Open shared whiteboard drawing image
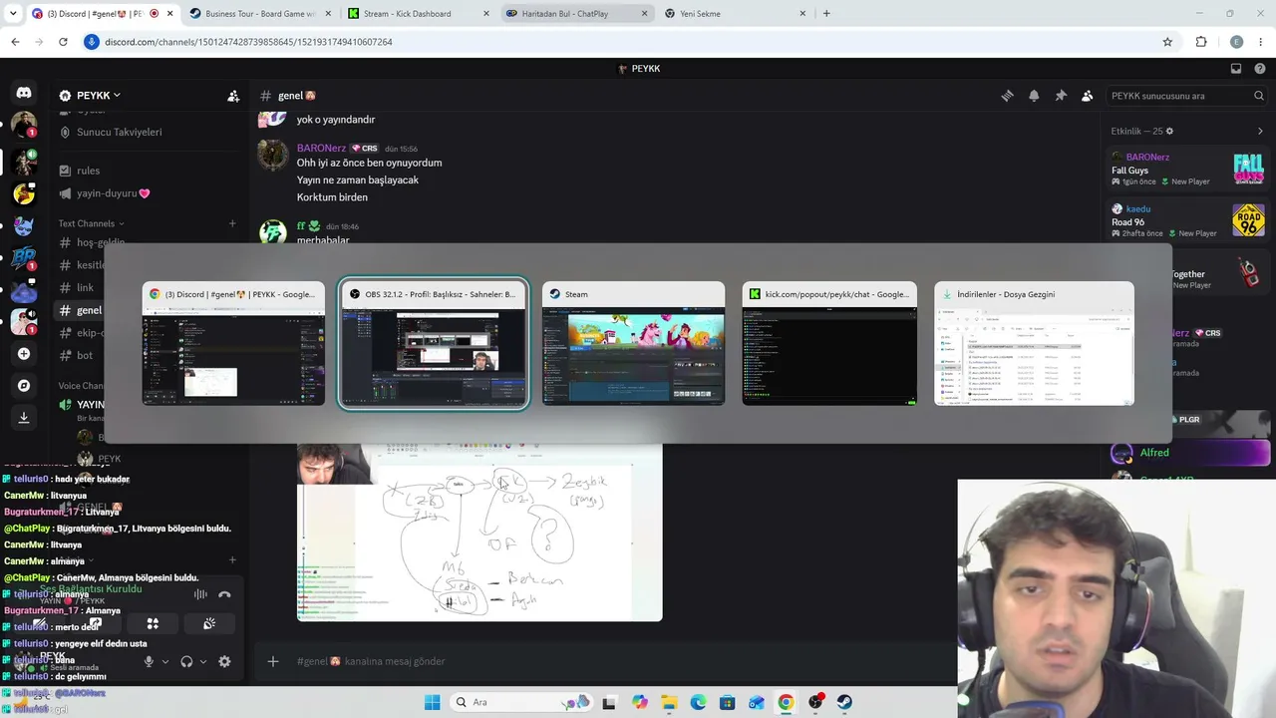The height and width of the screenshot is (718, 1276). [479, 533]
